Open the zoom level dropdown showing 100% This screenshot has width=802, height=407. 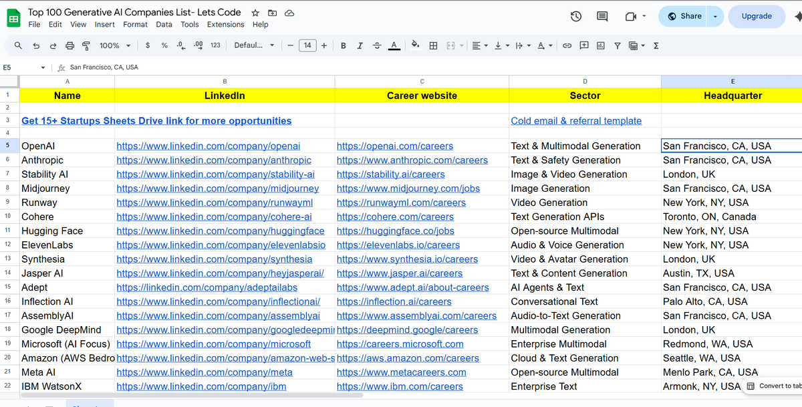[x=114, y=45]
